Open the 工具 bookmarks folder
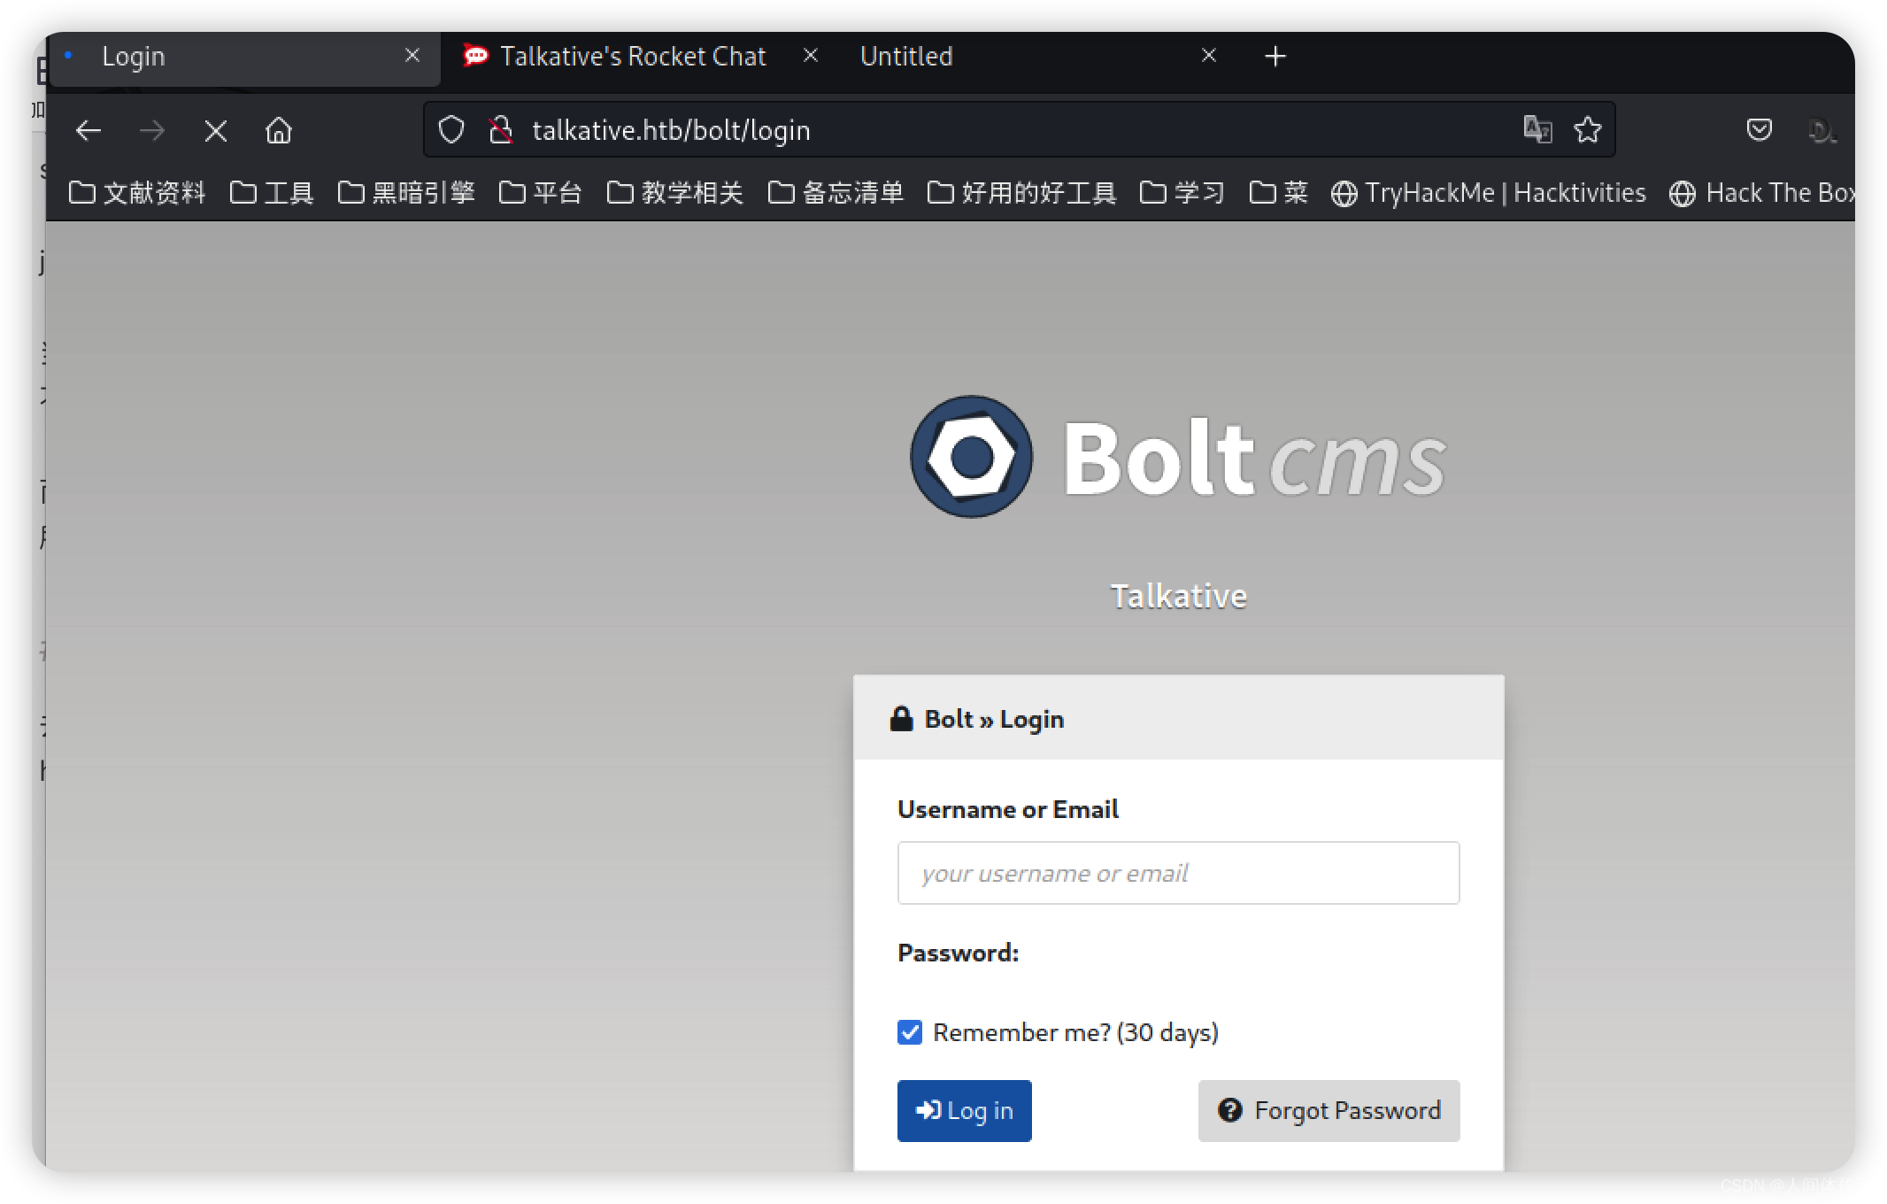The height and width of the screenshot is (1204, 1887). click(272, 192)
